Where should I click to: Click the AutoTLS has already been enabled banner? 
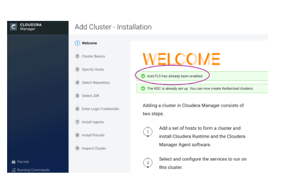(202, 76)
